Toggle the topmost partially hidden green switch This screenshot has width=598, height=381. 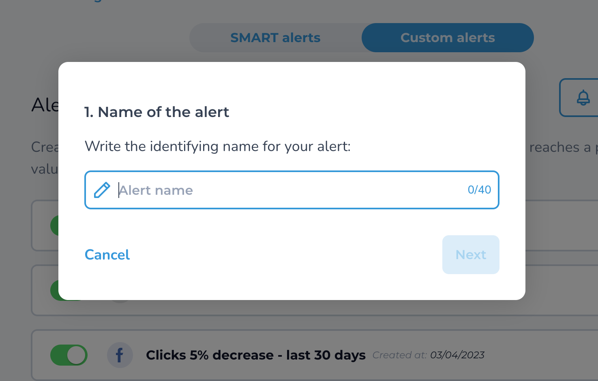tap(54, 226)
